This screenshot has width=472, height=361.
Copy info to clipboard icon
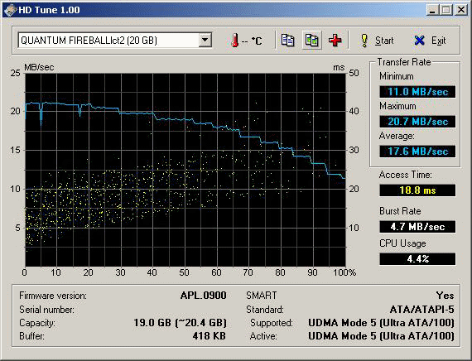[287, 41]
